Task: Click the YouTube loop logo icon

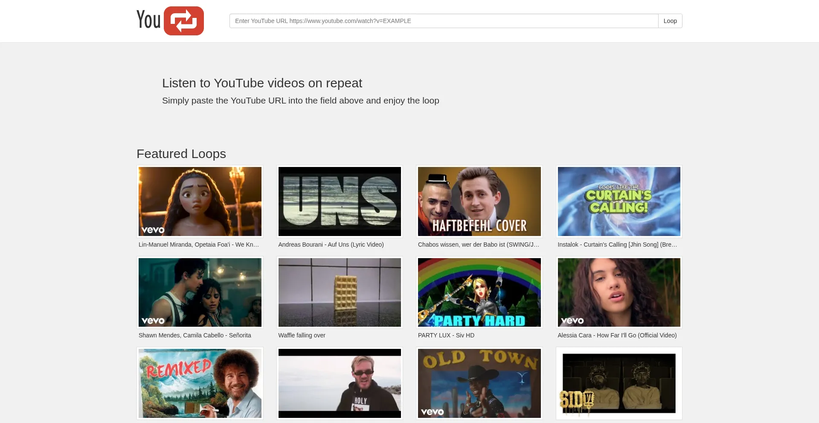Action: coord(170,21)
